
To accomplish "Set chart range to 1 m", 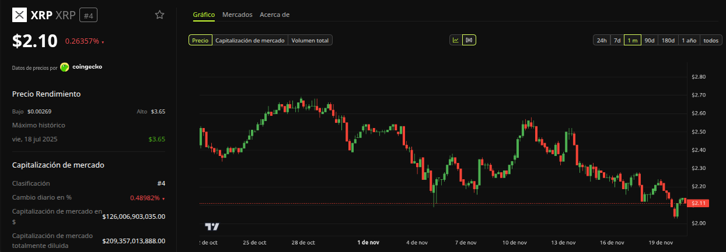I will (632, 41).
